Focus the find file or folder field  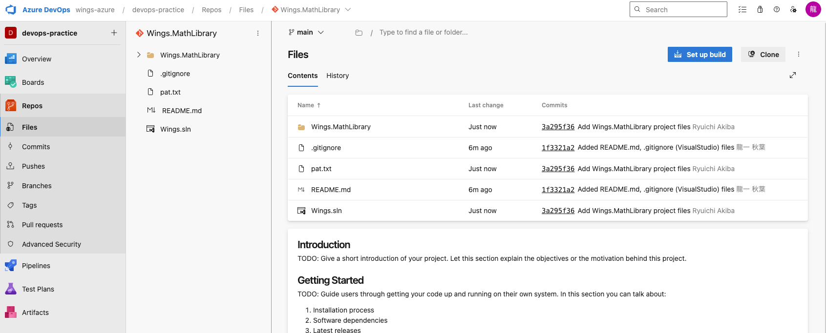424,33
